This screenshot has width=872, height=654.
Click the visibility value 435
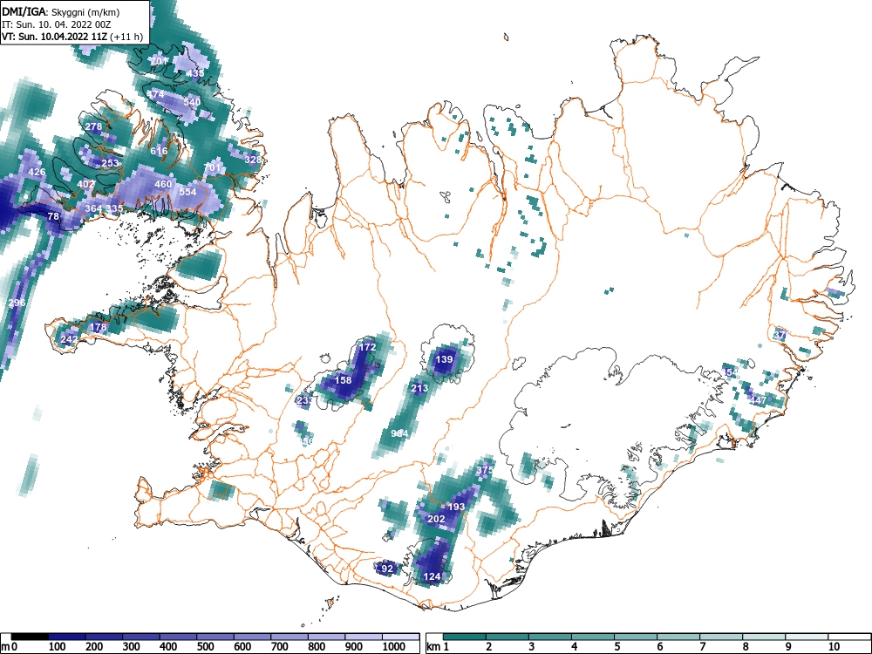(x=195, y=73)
